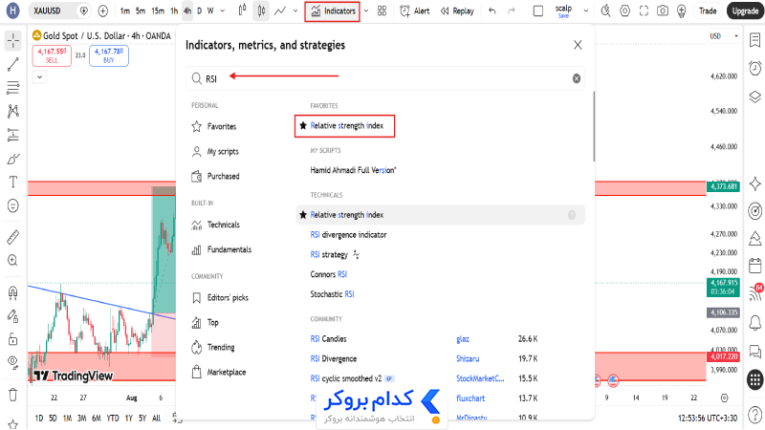The width and height of the screenshot is (765, 430).
Task: Add RSI Candles community script
Action: pyautogui.click(x=328, y=339)
